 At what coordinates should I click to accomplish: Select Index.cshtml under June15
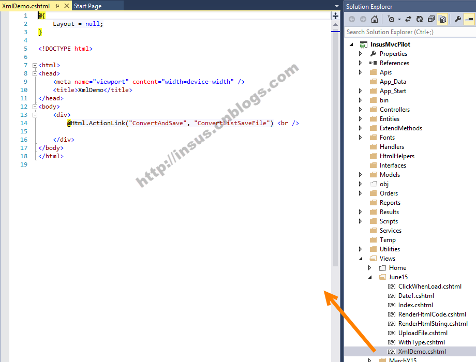pyautogui.click(x=415, y=305)
